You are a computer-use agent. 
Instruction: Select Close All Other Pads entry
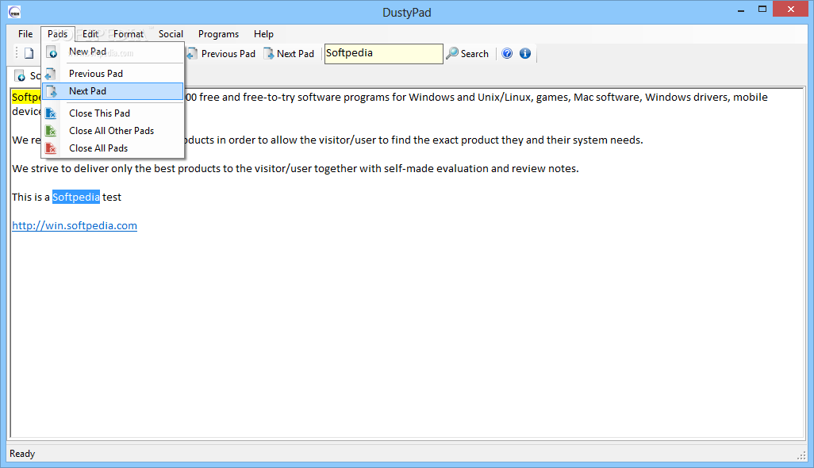coord(113,131)
